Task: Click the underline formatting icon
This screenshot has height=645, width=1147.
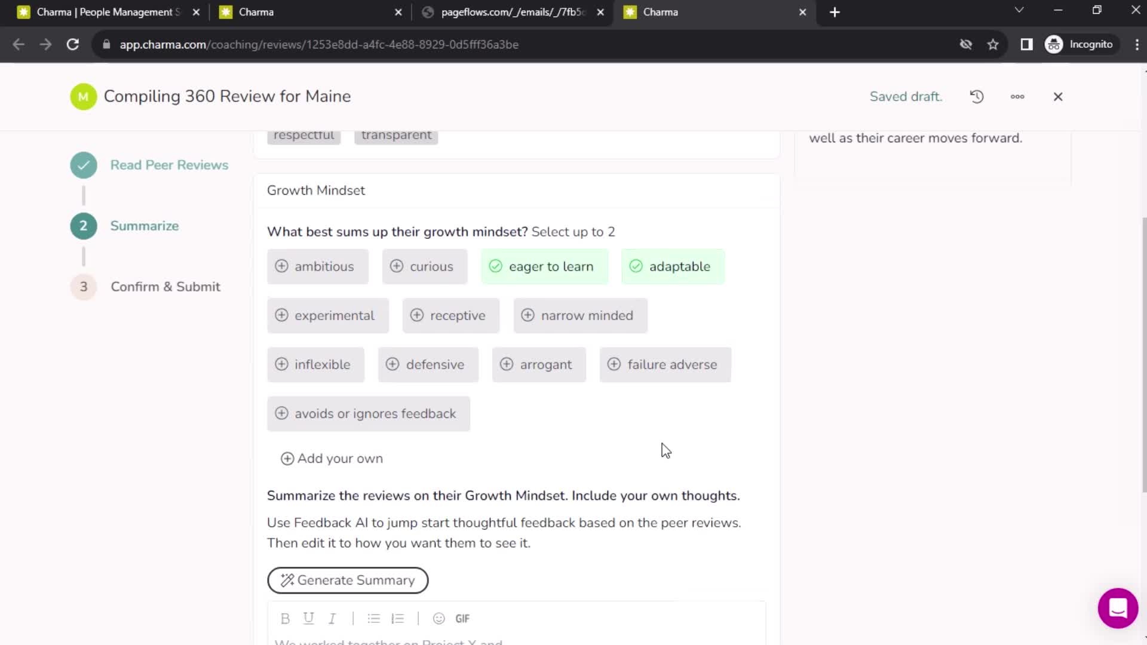Action: click(309, 618)
